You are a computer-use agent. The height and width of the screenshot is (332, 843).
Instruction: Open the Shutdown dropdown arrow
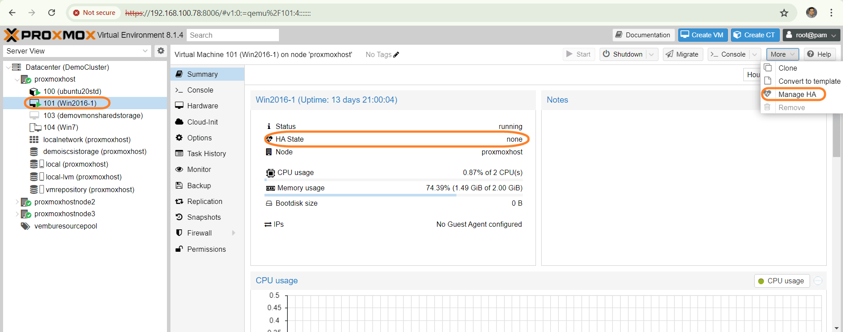[x=651, y=54]
